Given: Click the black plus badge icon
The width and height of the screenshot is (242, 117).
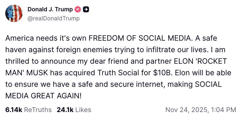Looking at the screenshot, I should pos(86,10).
